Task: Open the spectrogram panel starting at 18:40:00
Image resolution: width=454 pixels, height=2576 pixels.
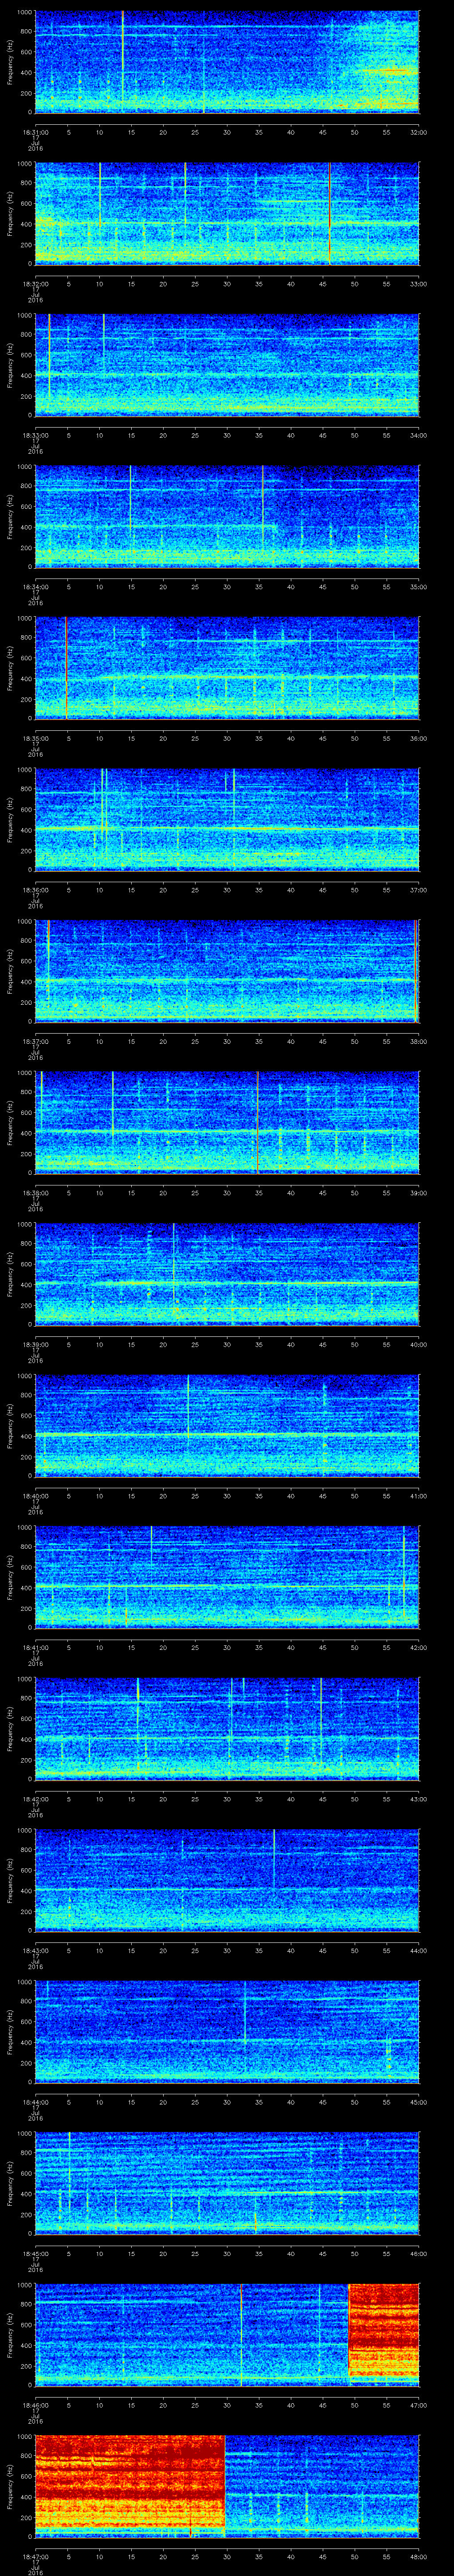Action: point(227,1425)
